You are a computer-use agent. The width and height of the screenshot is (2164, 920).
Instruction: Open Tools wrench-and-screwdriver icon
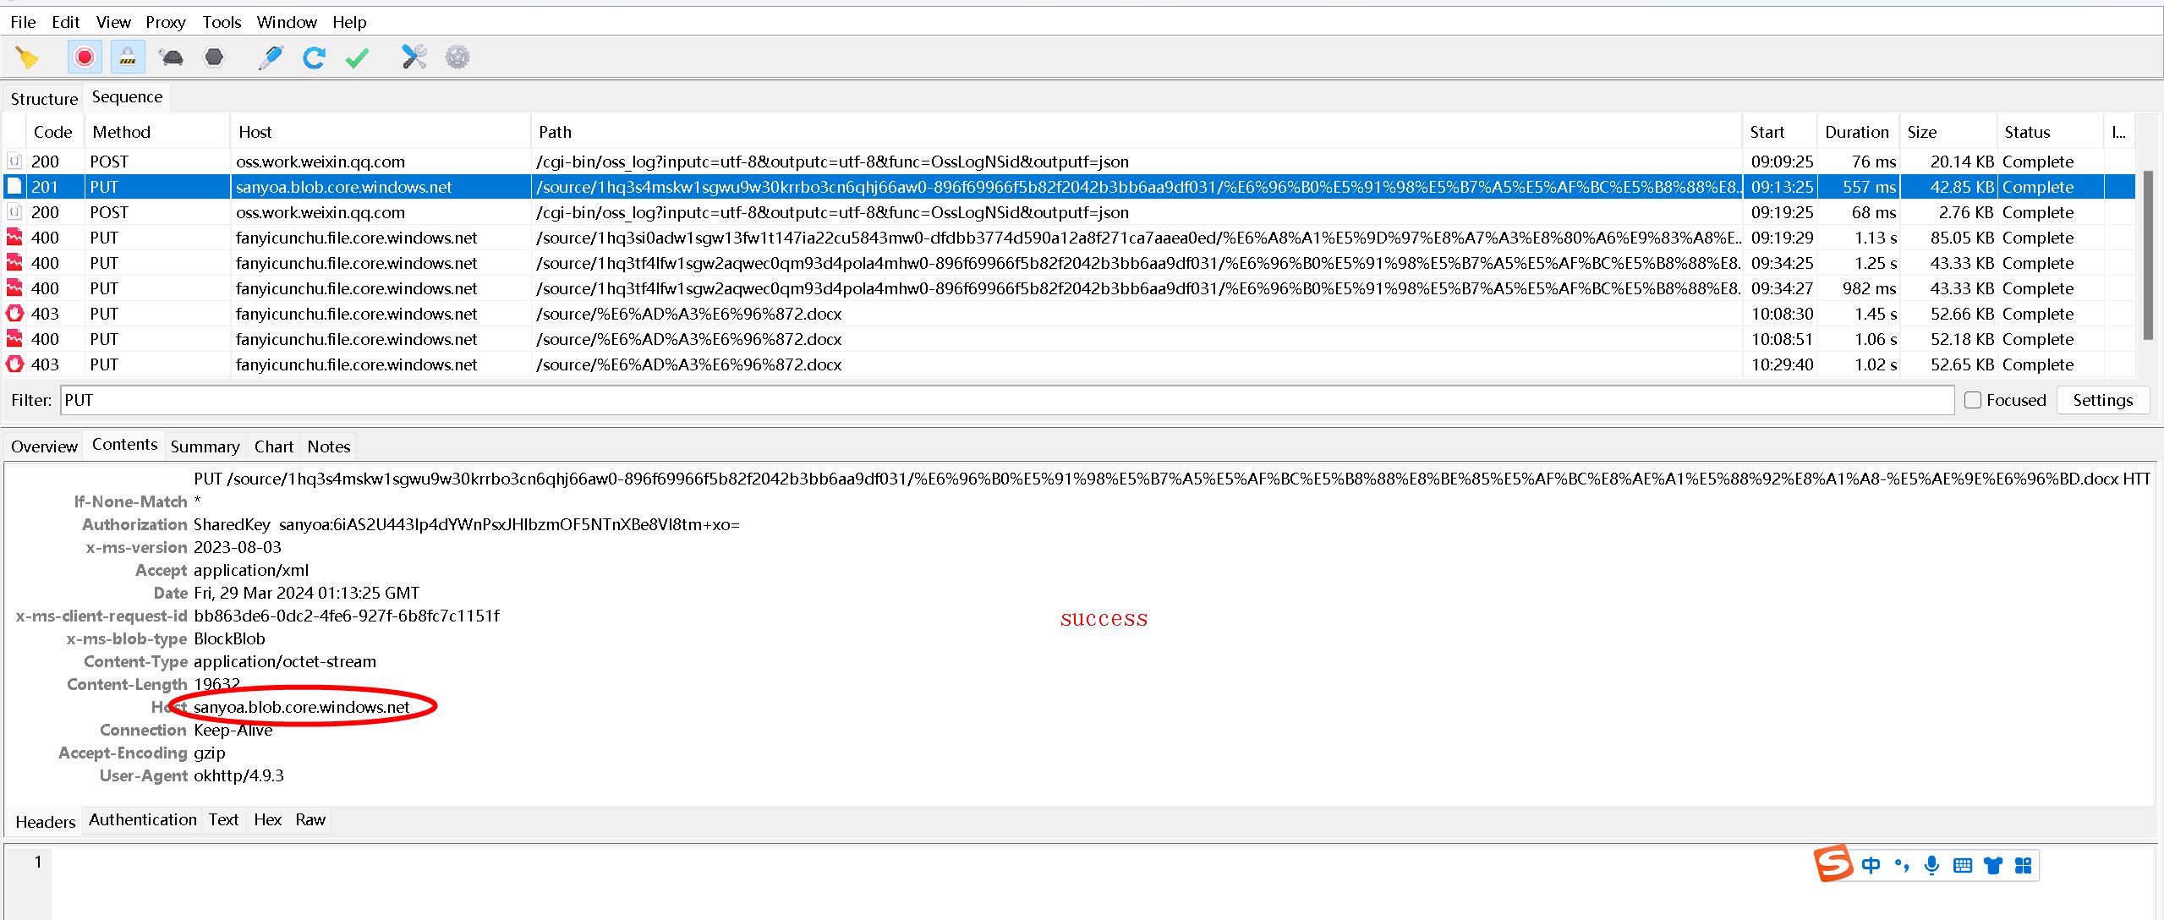[x=414, y=57]
